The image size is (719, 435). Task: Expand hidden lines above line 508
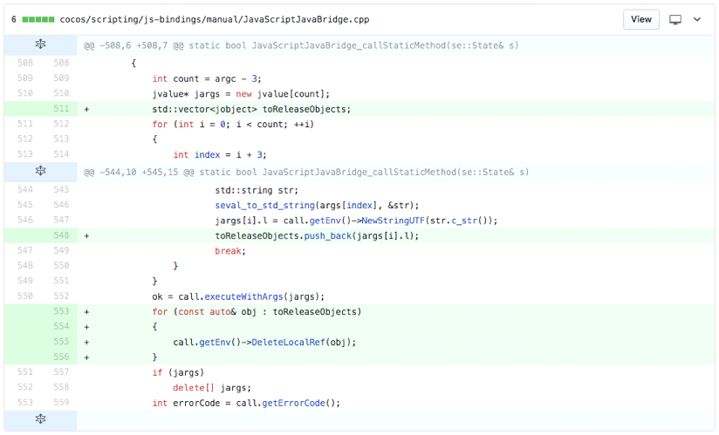point(40,44)
